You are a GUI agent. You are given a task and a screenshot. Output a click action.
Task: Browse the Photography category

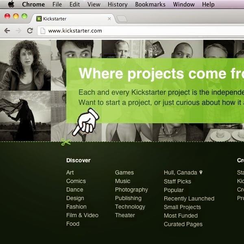point(131,190)
